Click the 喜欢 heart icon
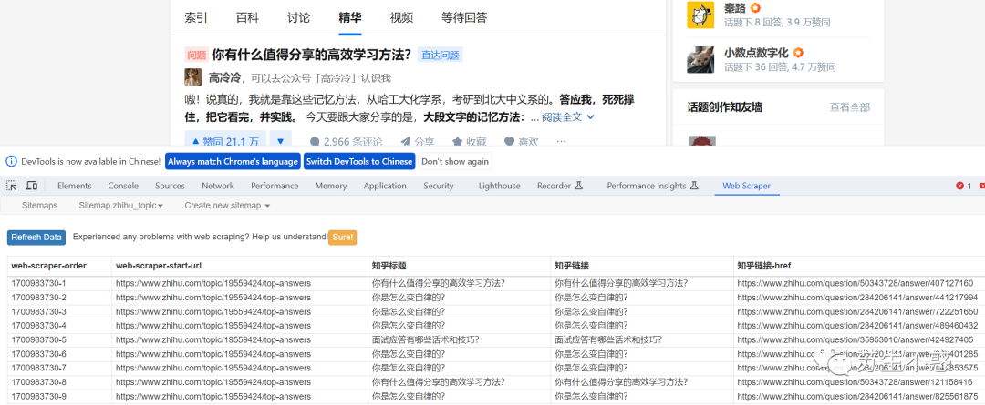Image resolution: width=985 pixels, height=405 pixels. pos(510,142)
